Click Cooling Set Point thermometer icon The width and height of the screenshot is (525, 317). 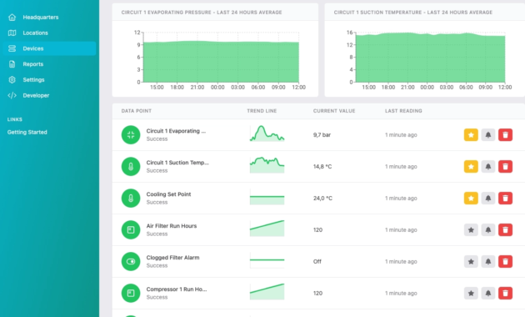131,198
